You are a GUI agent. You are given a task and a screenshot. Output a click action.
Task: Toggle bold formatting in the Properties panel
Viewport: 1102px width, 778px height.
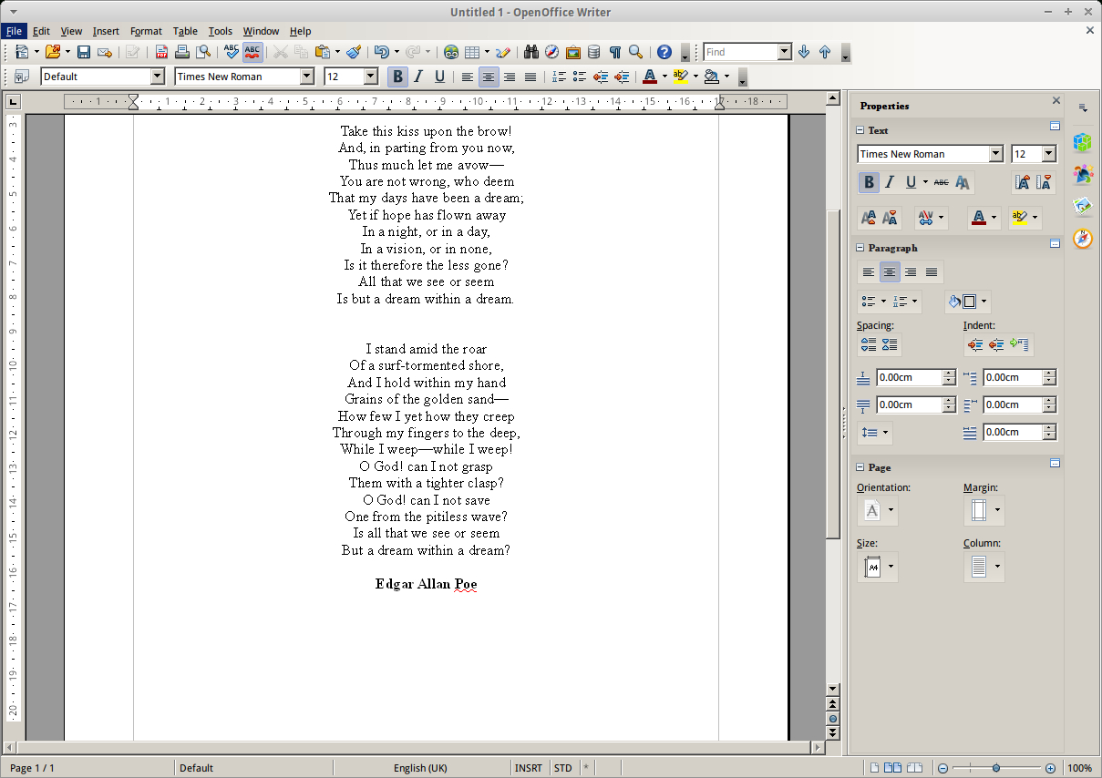coord(869,182)
